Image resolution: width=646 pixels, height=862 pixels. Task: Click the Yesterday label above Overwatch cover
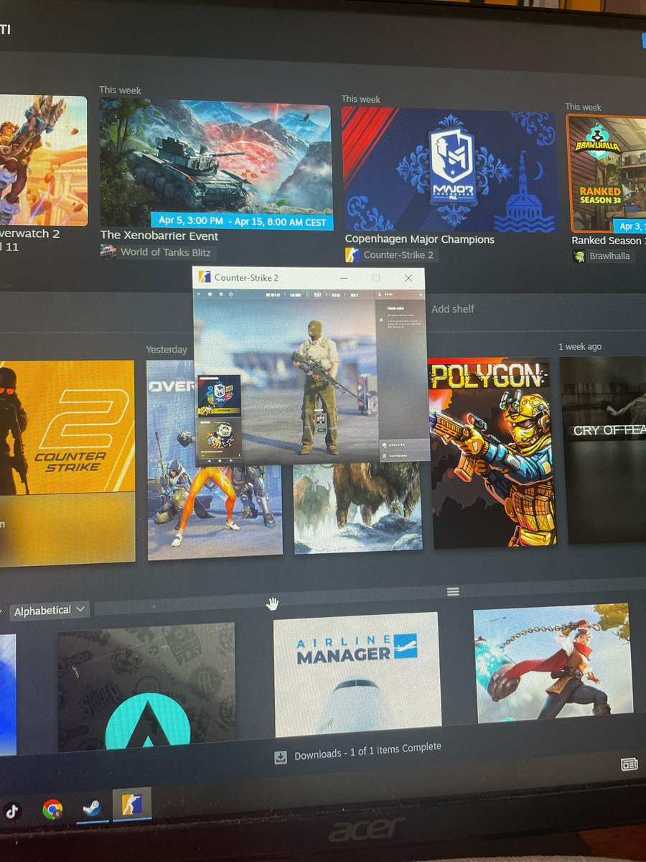click(167, 350)
